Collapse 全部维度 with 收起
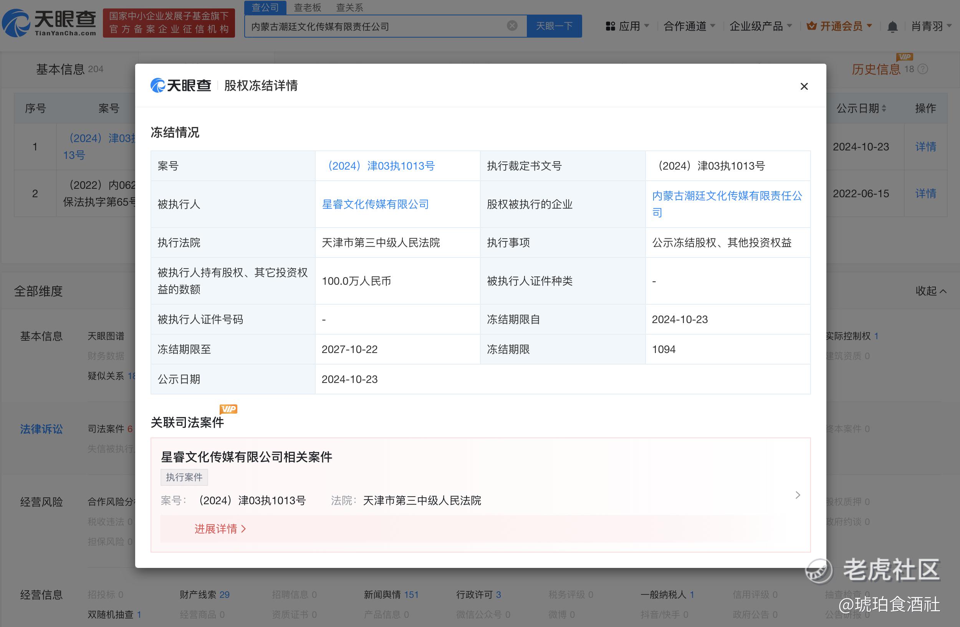The height and width of the screenshot is (627, 960). (x=930, y=291)
